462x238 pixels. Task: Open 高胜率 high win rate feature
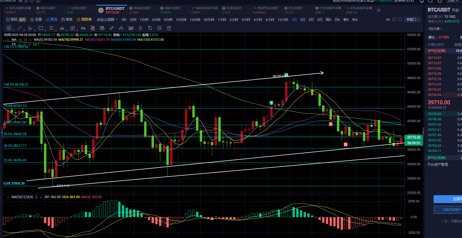[84, 20]
